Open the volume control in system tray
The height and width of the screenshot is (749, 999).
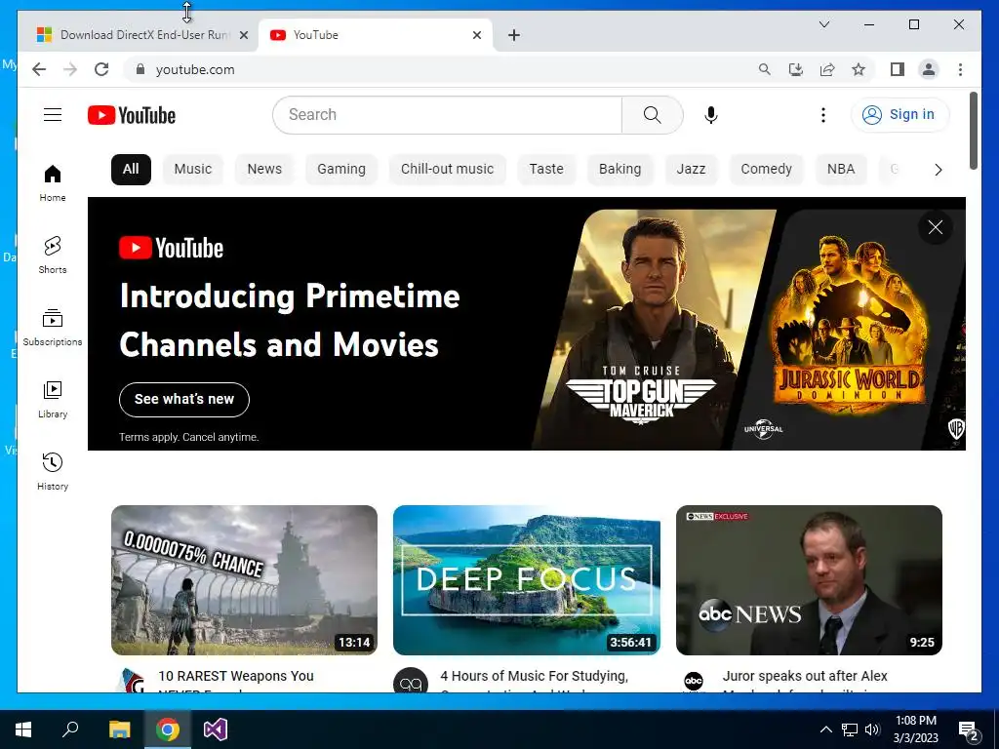[873, 729]
